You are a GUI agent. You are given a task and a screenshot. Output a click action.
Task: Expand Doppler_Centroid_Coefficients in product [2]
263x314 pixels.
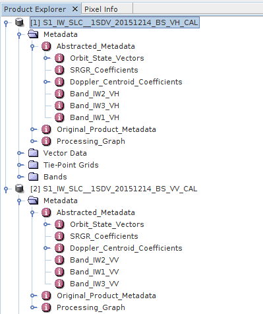[46, 248]
